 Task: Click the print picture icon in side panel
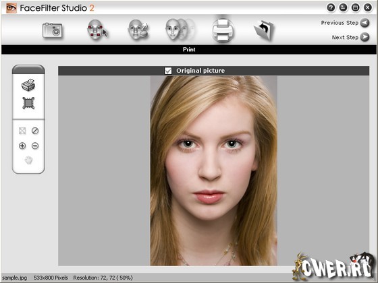coord(28,85)
